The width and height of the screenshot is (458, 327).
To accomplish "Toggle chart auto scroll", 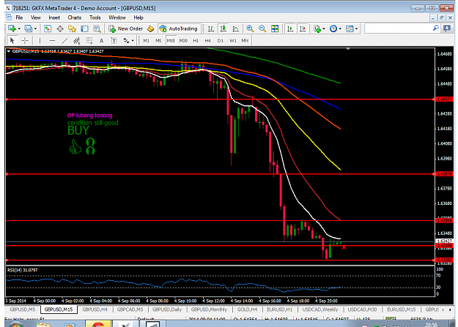I will click(290, 29).
